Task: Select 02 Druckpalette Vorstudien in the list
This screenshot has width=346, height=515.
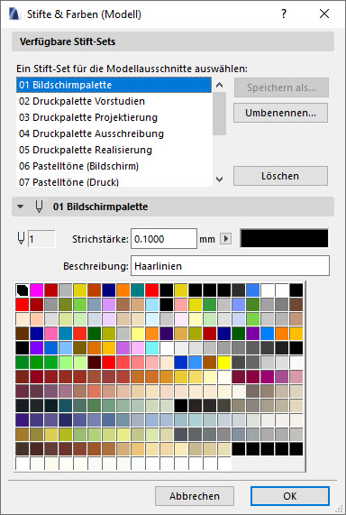Action: [114, 101]
